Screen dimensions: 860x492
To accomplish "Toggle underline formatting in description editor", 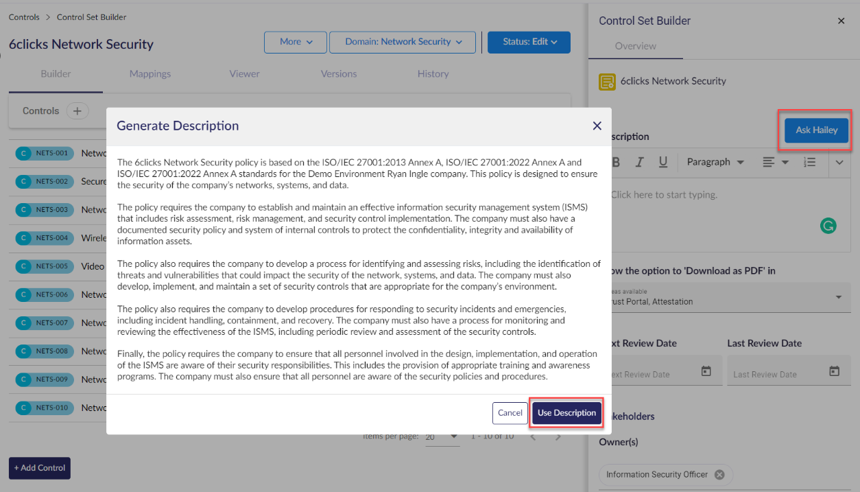I will (x=663, y=162).
